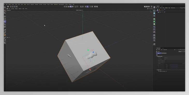189x95 pixels.
Task: Click the viewport menu hamburger icon
Action: 7,9
